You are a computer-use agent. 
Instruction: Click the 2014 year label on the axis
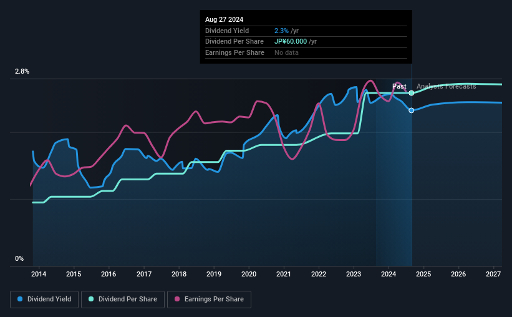pyautogui.click(x=39, y=274)
